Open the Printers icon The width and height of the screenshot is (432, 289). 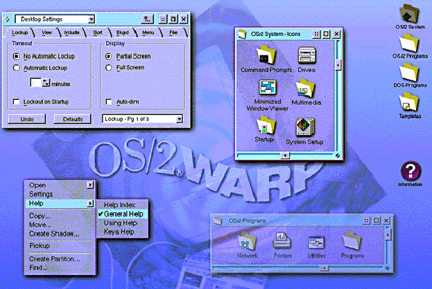coord(282,243)
